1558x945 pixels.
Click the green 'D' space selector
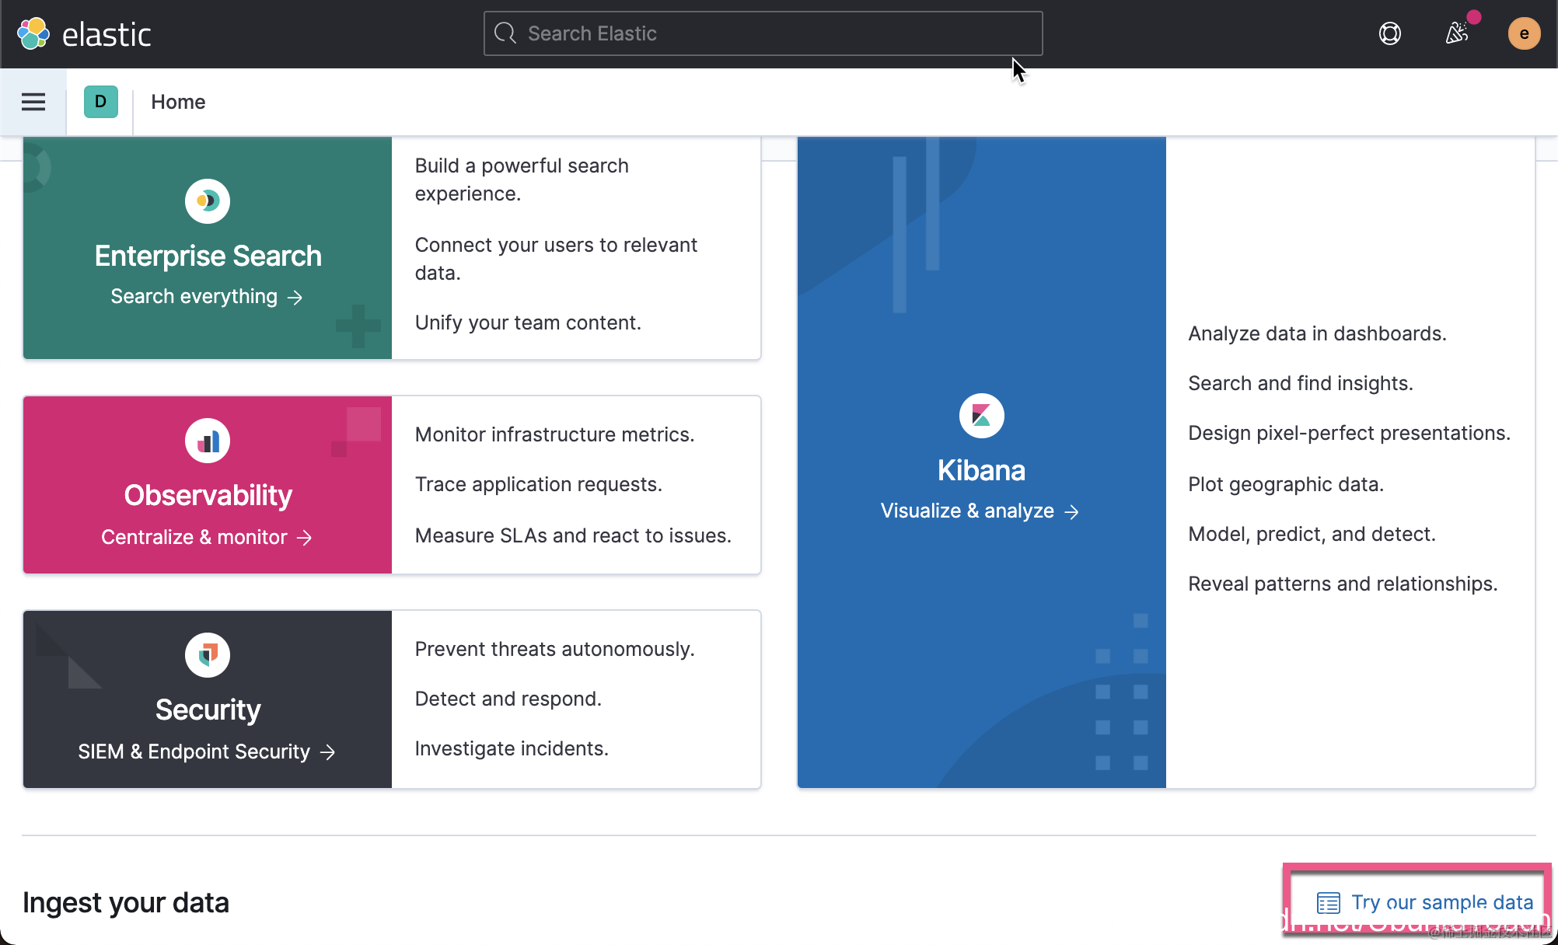click(x=100, y=102)
